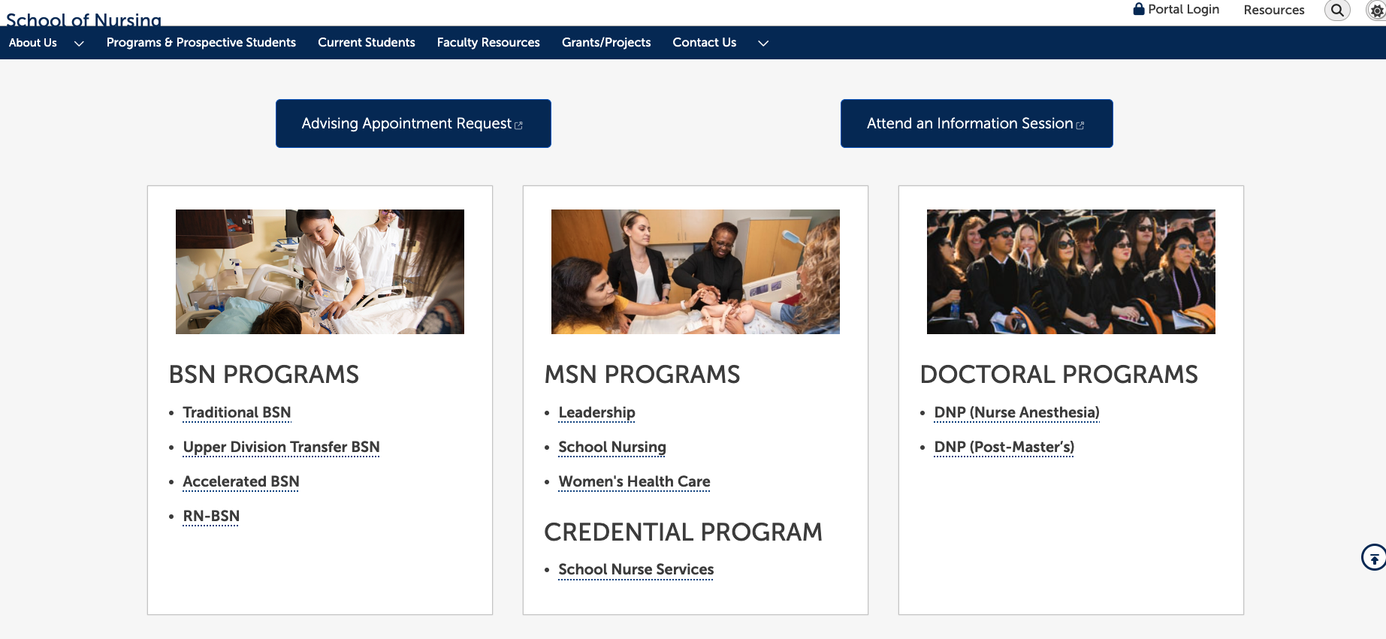Click the BSN PROGRAMS heading
Viewport: 1386px width, 639px height.
tap(264, 374)
